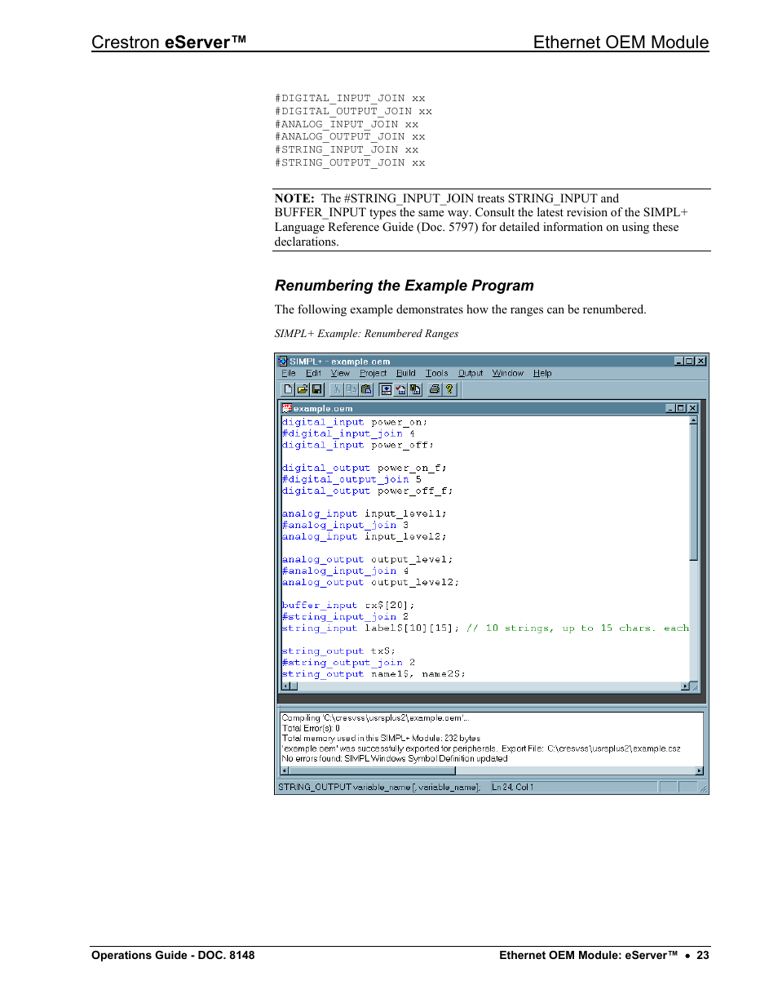Screen dimensions: 778x1008
Task: Open the Edit menu
Action: (x=313, y=373)
